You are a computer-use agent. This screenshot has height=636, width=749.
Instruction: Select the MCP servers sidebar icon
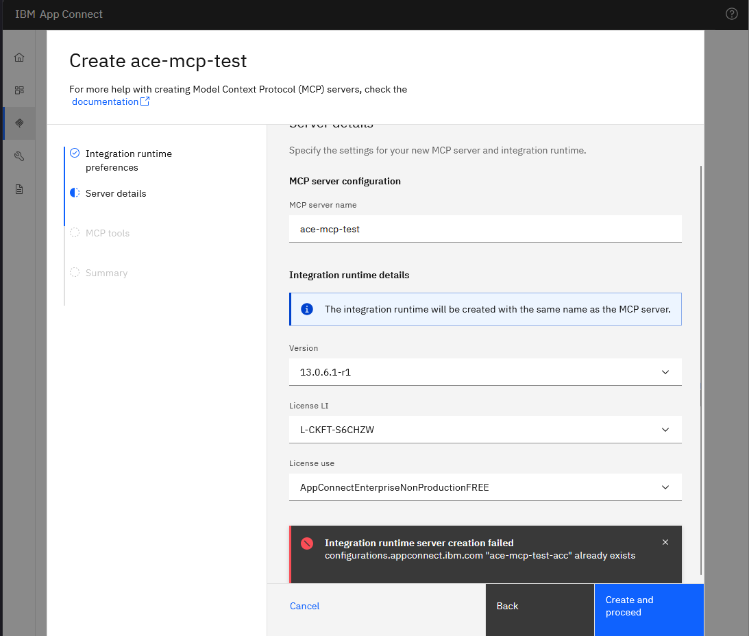coord(19,123)
